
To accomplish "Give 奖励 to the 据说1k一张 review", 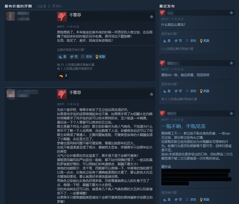I will tap(204, 91).
